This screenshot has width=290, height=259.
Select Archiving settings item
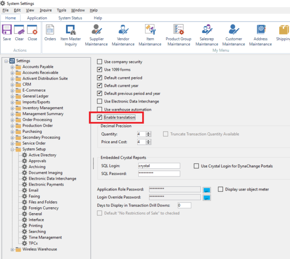click(x=37, y=167)
